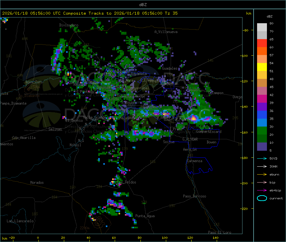This screenshot has width=286, height=242.
Task: Click the 'Divisadero' map label
Action: [69, 25]
